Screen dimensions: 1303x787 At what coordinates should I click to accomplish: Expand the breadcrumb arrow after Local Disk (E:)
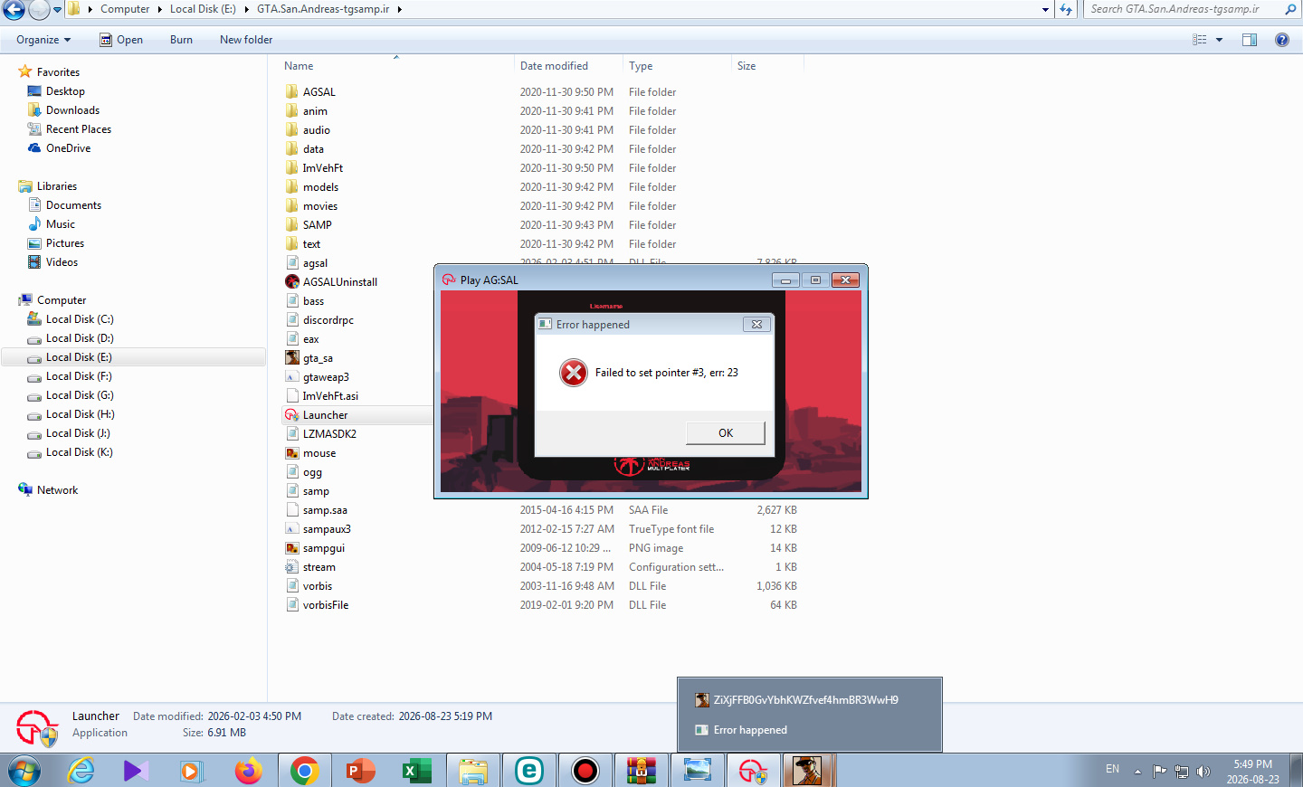[246, 9]
